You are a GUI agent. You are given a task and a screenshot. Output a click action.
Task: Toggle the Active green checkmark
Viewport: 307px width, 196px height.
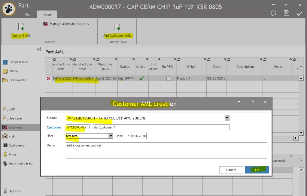click(141, 78)
